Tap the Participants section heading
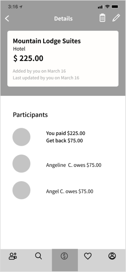 point(30,115)
